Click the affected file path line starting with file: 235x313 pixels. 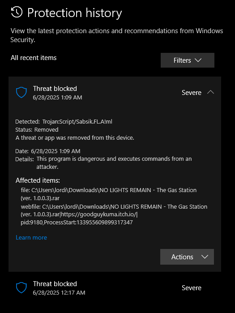click(x=109, y=194)
